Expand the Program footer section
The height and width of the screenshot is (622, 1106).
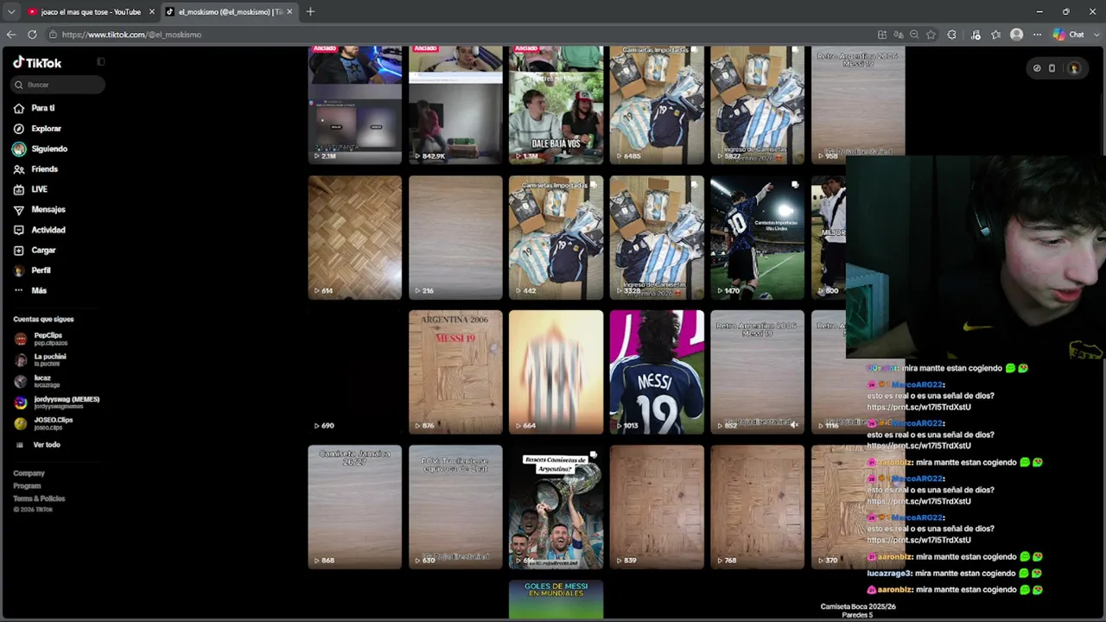tap(27, 486)
